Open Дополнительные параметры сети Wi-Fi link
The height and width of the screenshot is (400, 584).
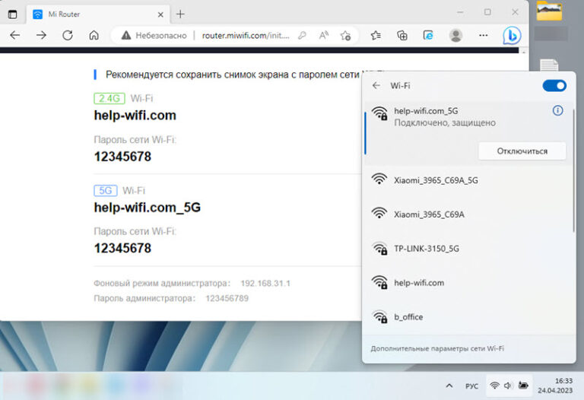(437, 348)
